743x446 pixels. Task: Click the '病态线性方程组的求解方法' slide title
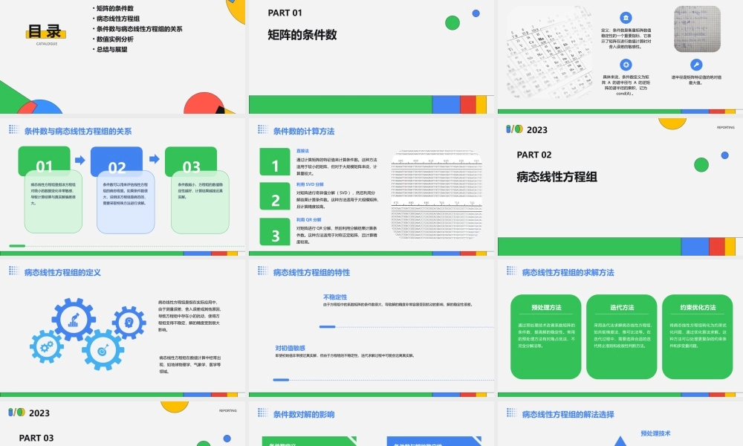(x=568, y=273)
